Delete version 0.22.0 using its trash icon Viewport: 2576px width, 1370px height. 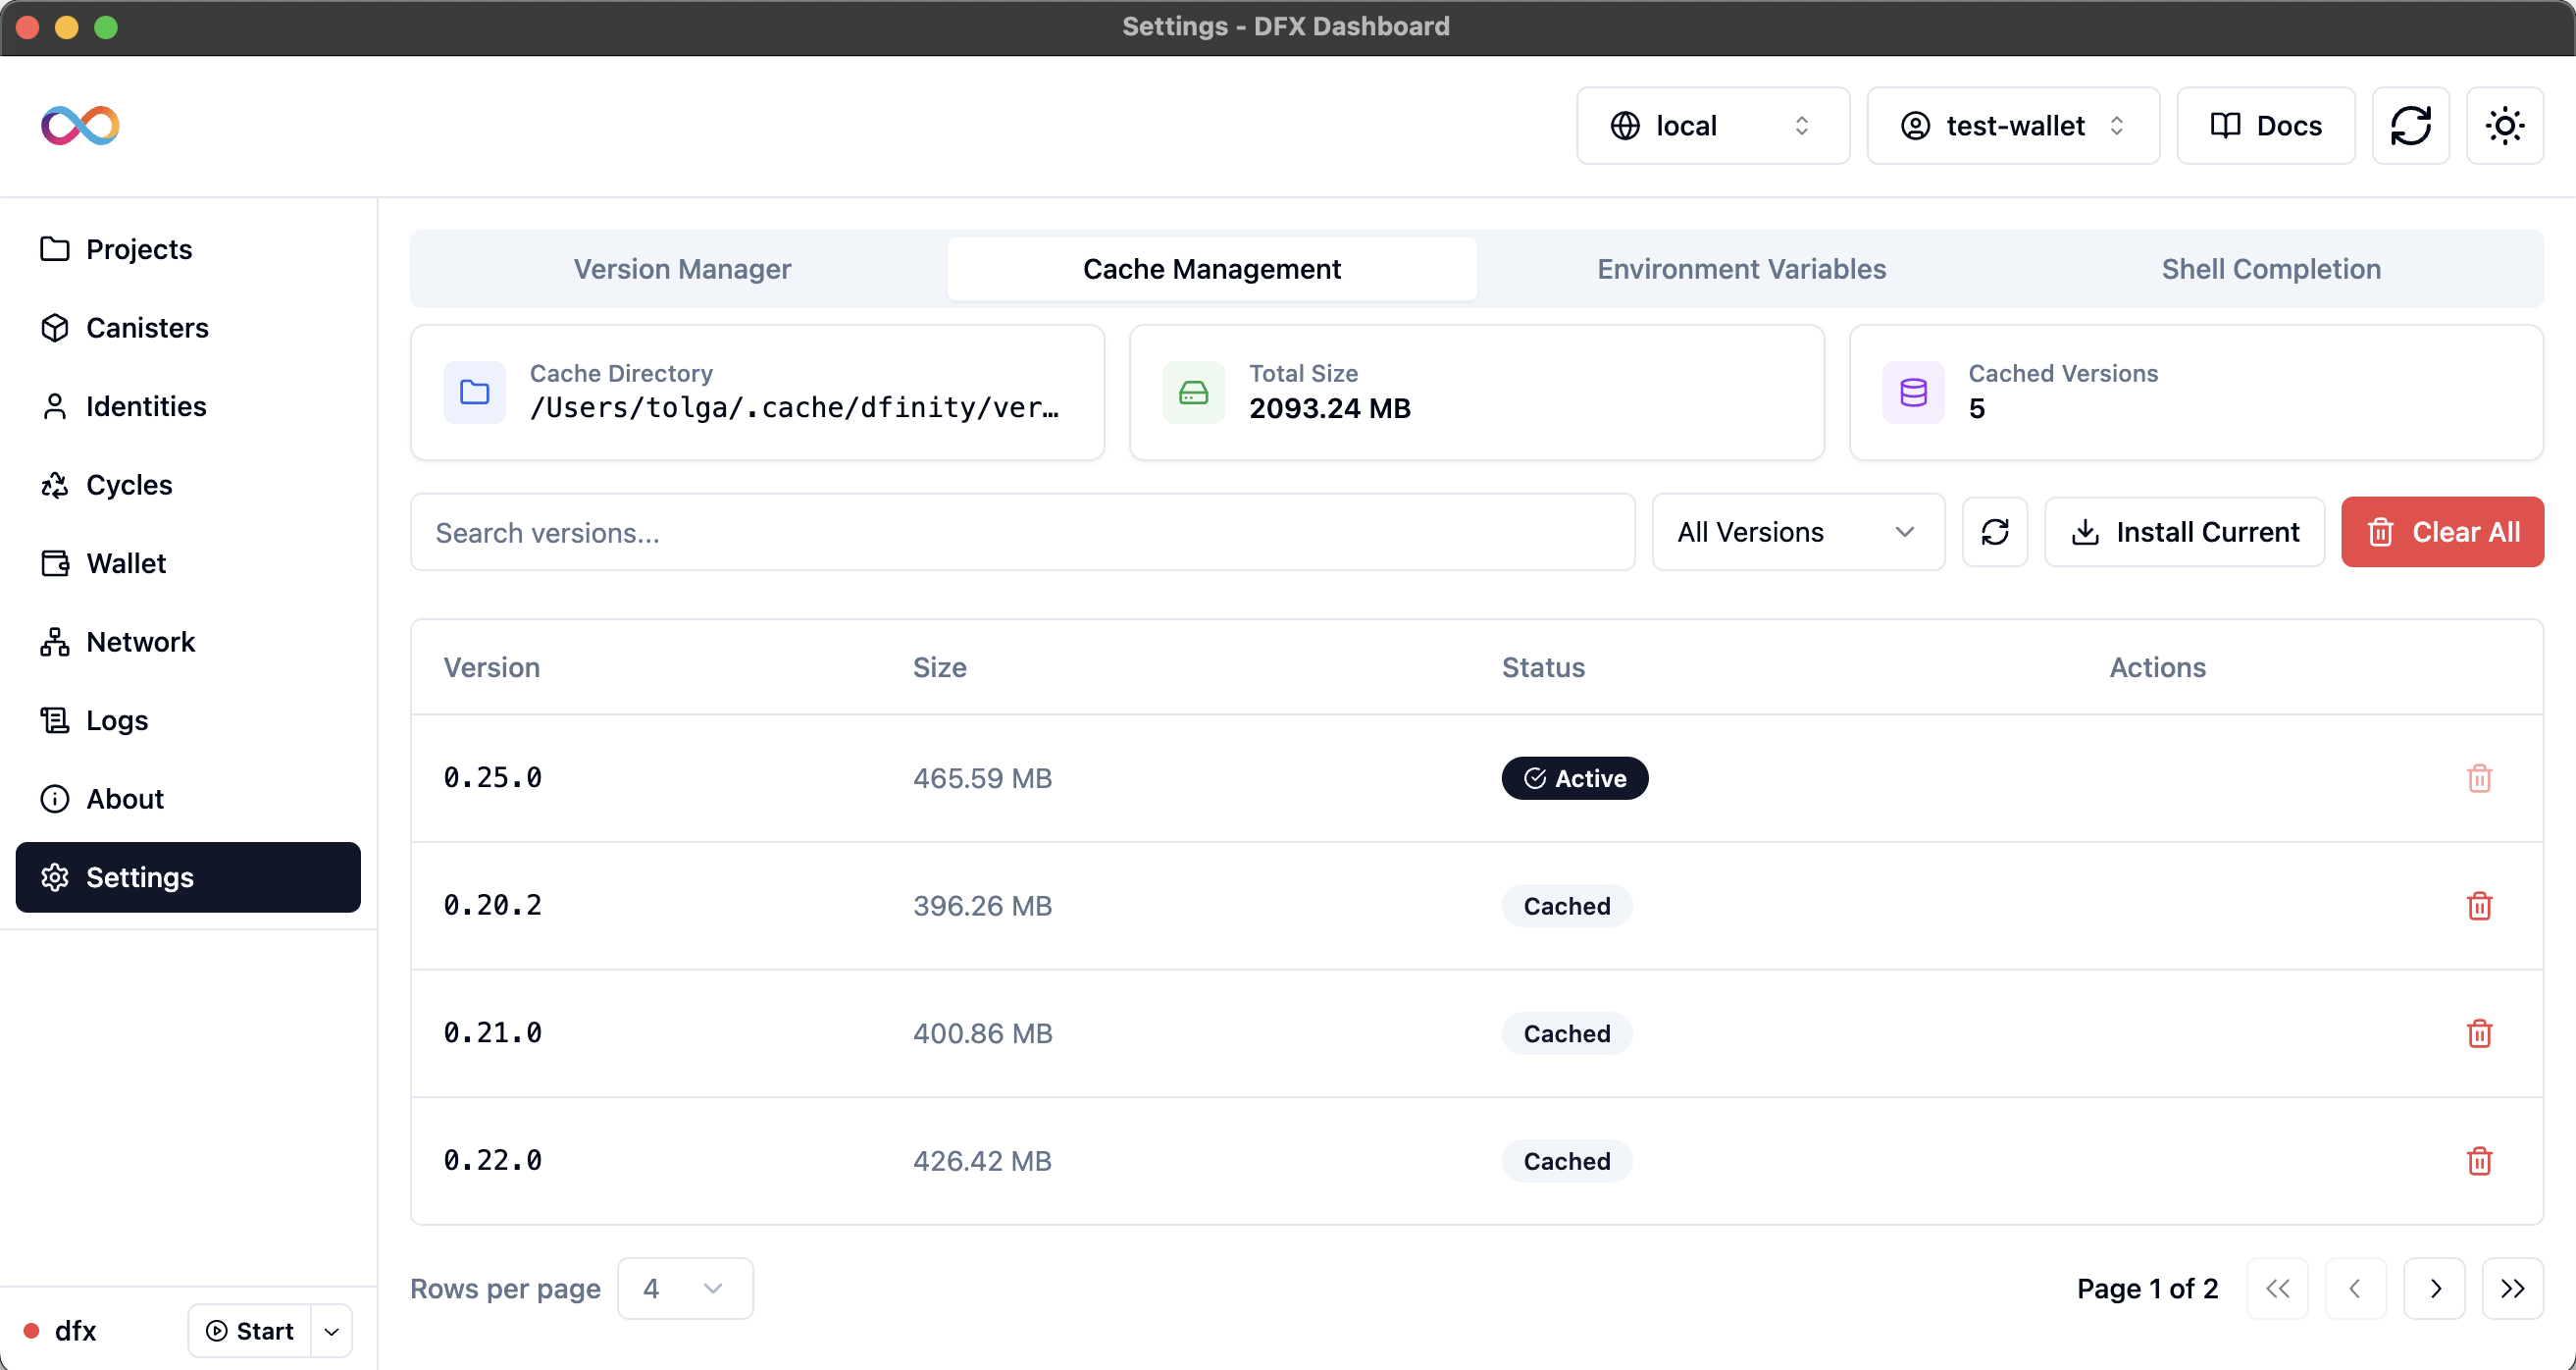[x=2479, y=1161]
